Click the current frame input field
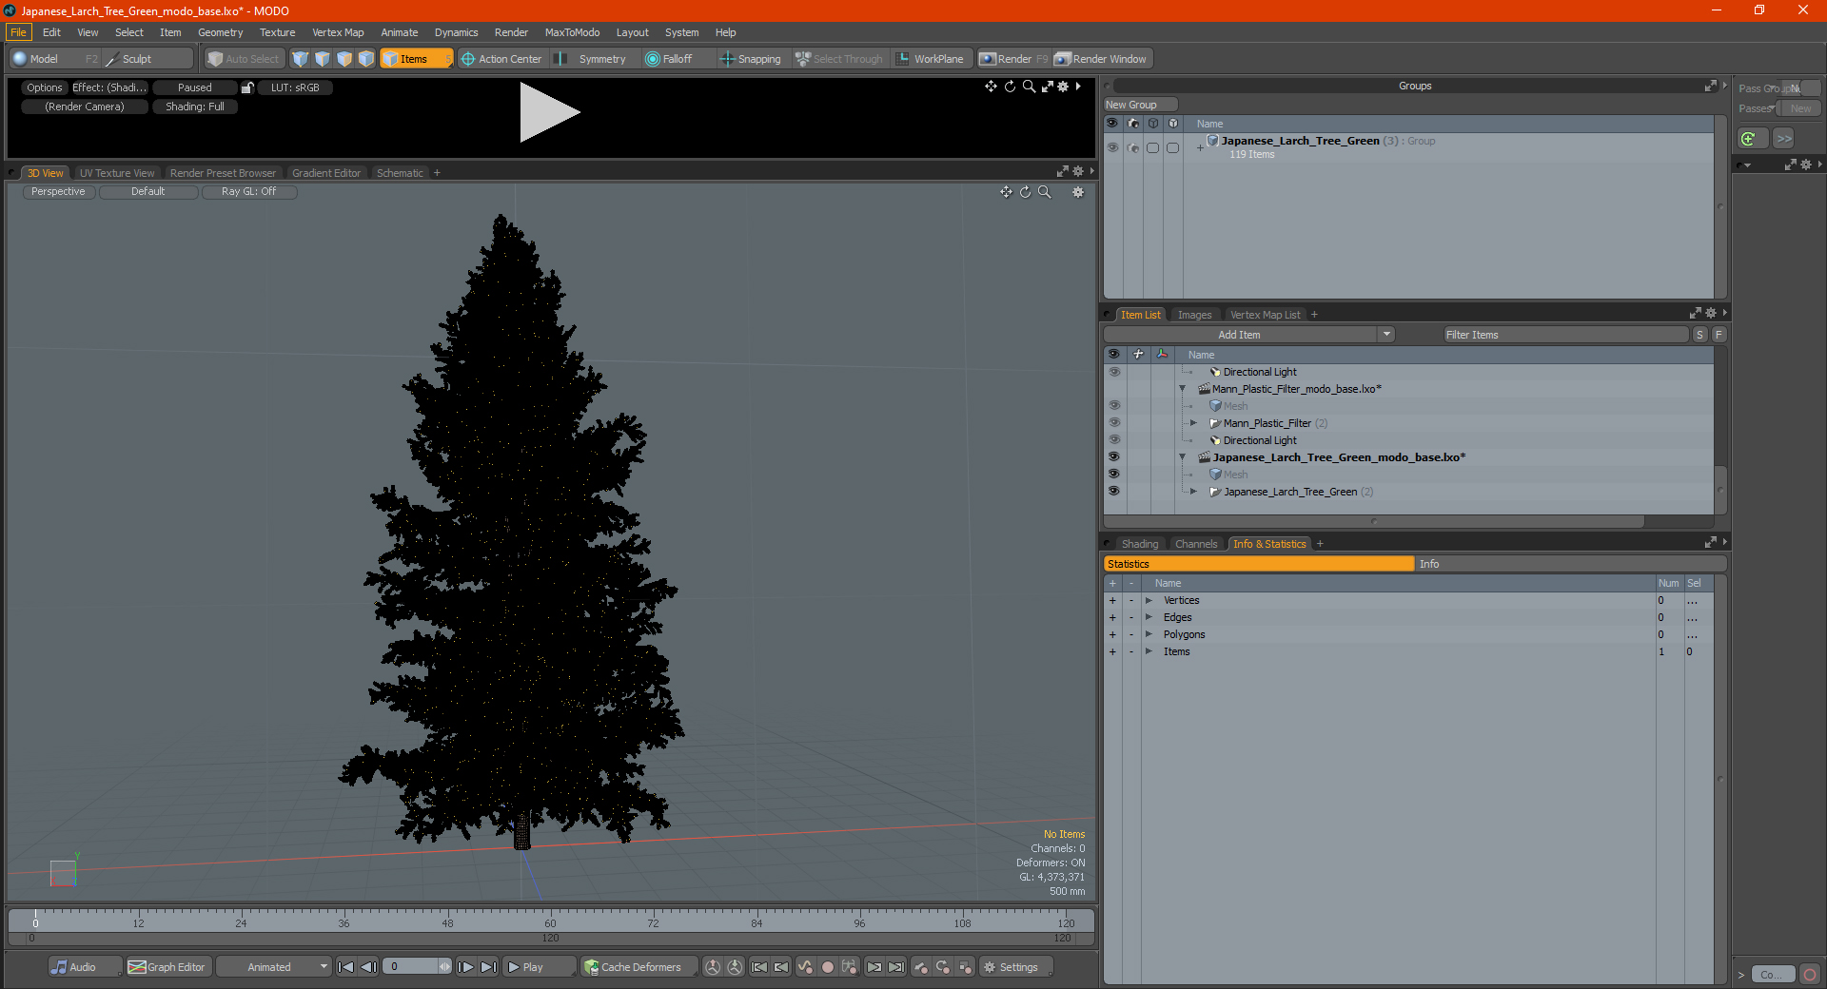Screen dimensions: 1827x989 412,967
